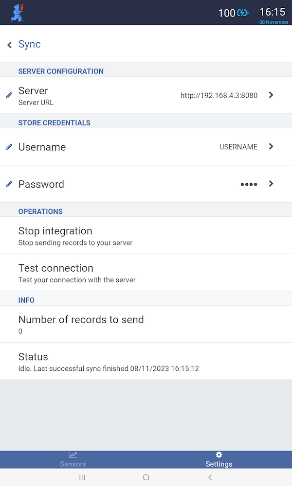
Task: Tap the INFO section header
Action: coord(26,300)
